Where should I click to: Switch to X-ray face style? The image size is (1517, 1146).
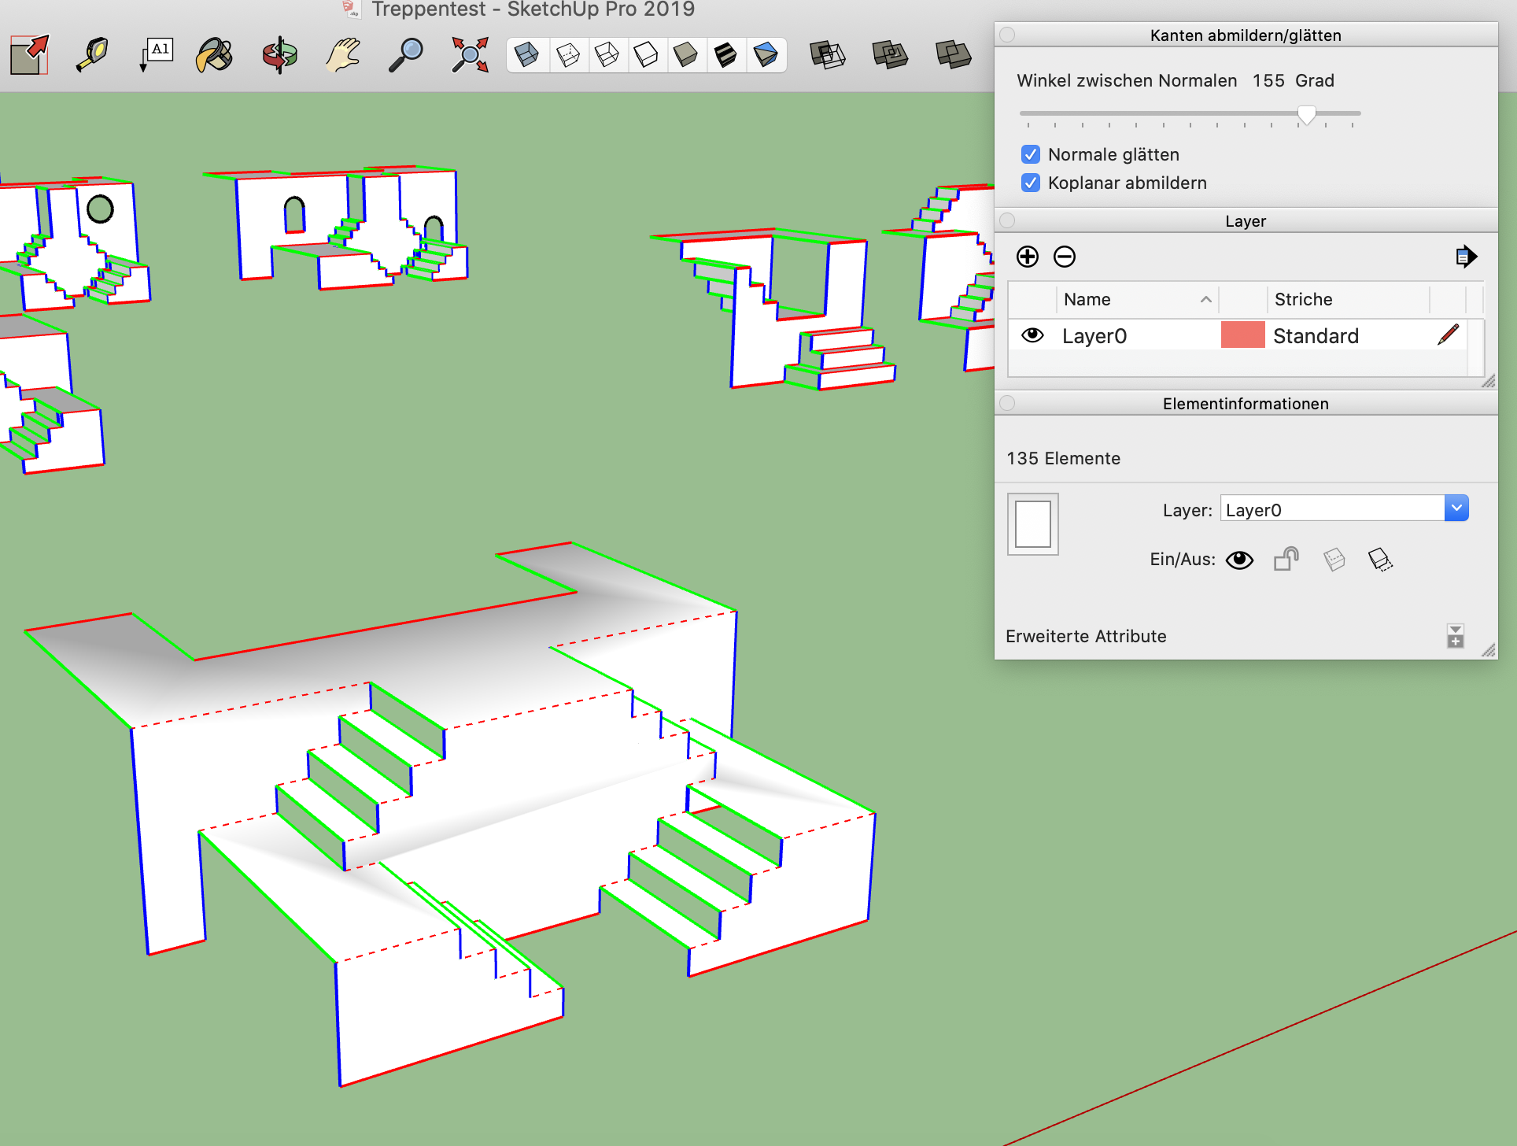click(527, 55)
